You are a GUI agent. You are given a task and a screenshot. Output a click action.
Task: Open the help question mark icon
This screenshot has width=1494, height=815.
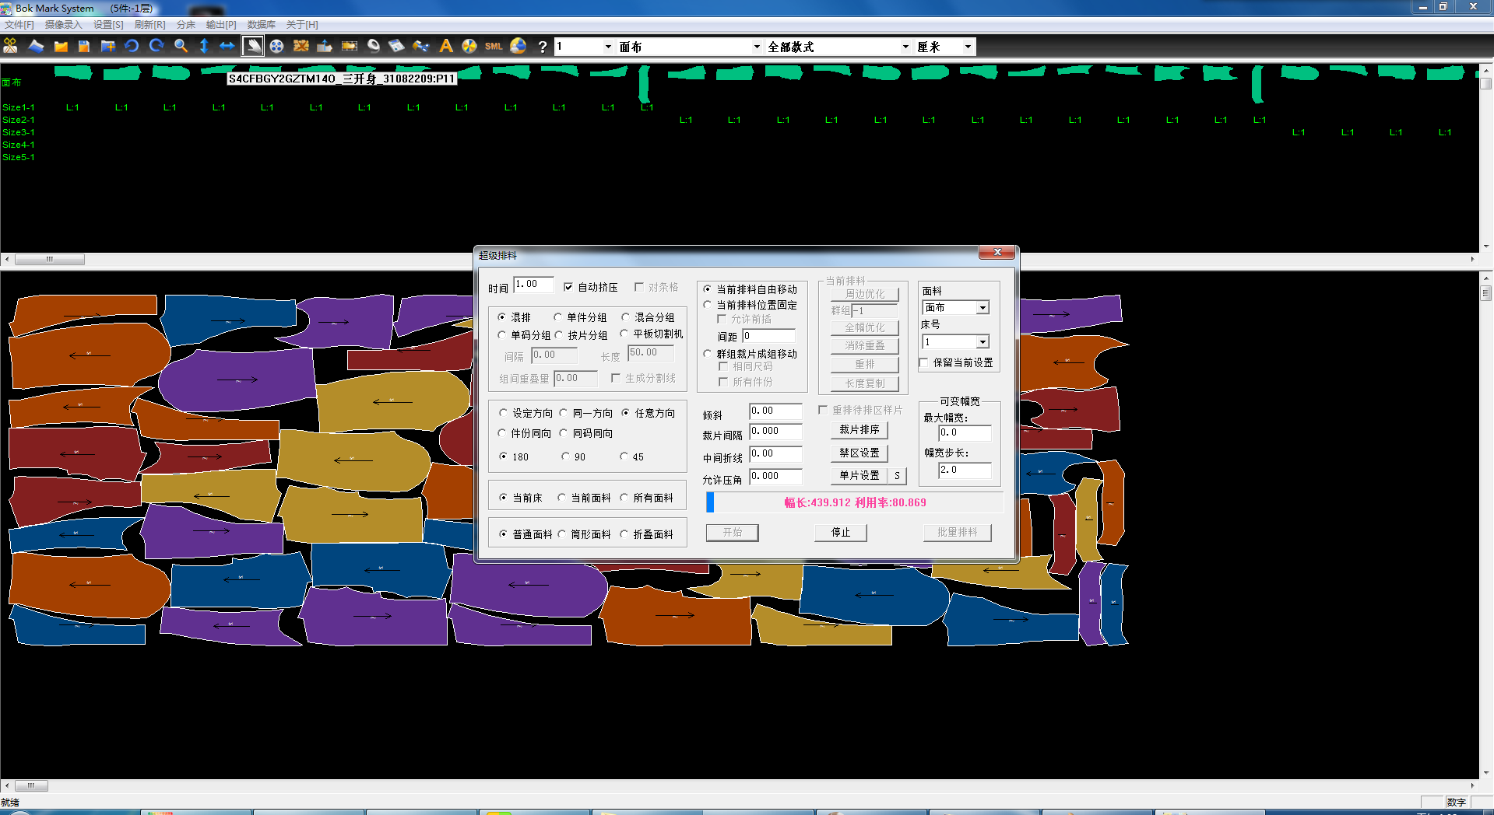coord(543,47)
